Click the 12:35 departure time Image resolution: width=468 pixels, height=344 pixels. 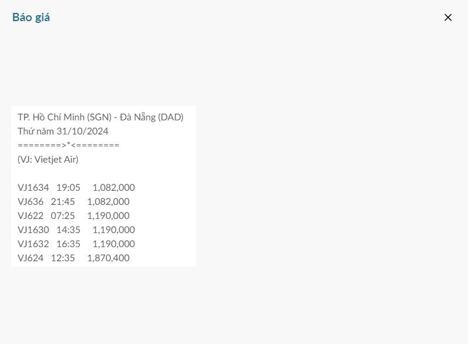click(63, 258)
